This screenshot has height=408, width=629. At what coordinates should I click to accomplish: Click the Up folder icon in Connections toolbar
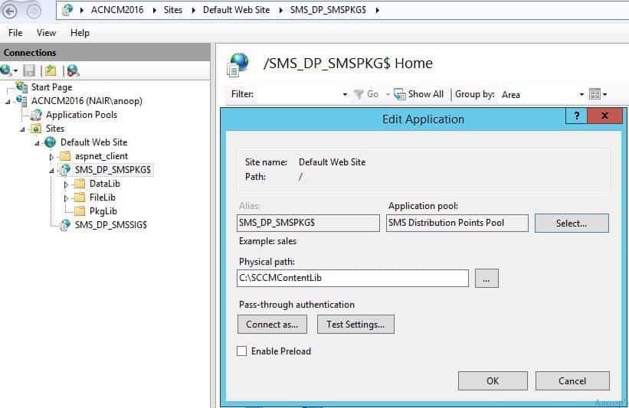[51, 71]
